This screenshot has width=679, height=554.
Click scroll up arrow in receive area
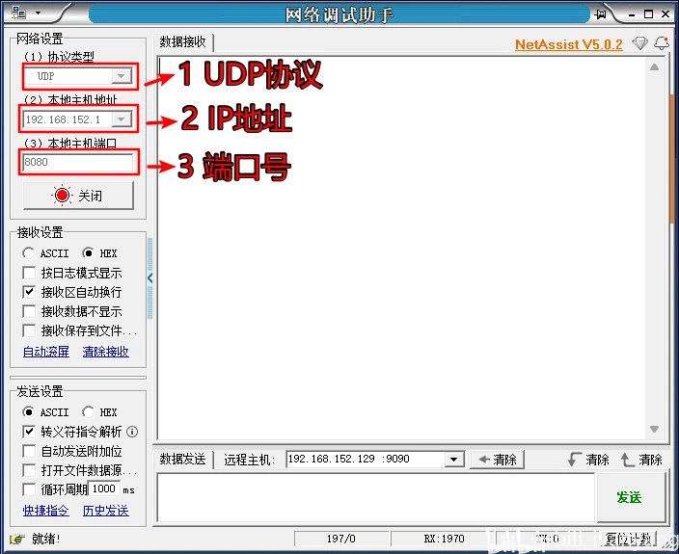coord(654,67)
